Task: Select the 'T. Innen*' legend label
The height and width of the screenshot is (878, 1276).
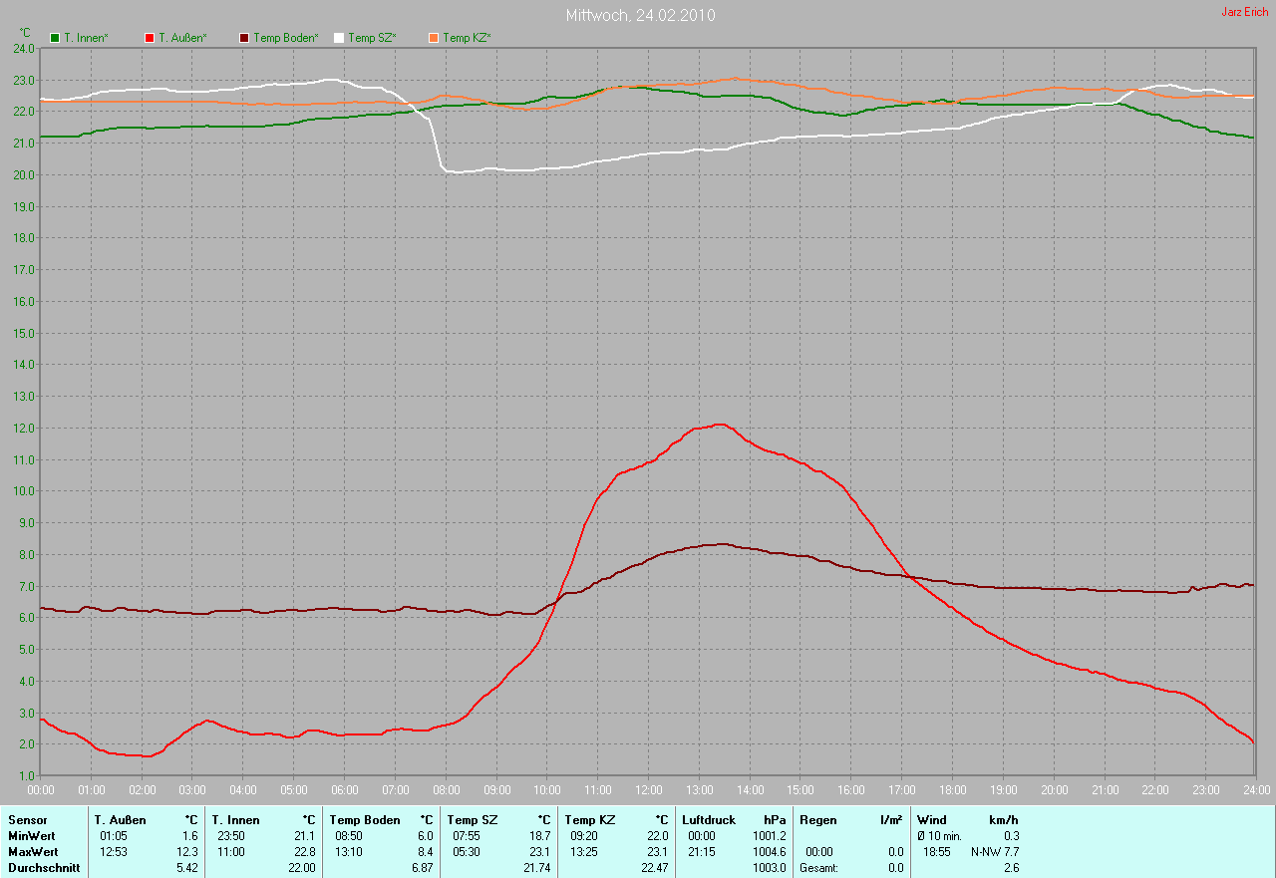Action: point(87,38)
